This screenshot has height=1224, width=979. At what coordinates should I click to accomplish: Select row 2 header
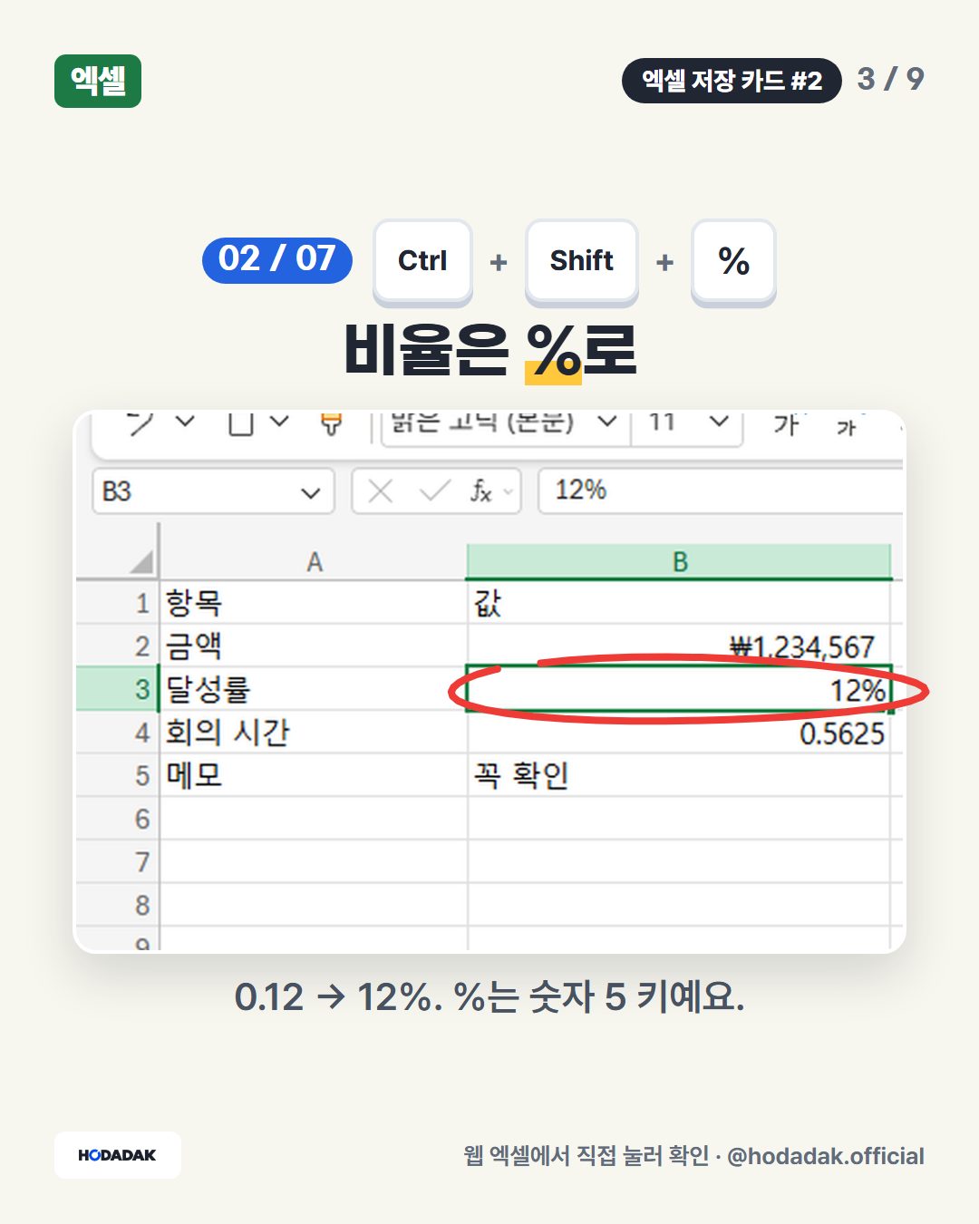[x=118, y=646]
